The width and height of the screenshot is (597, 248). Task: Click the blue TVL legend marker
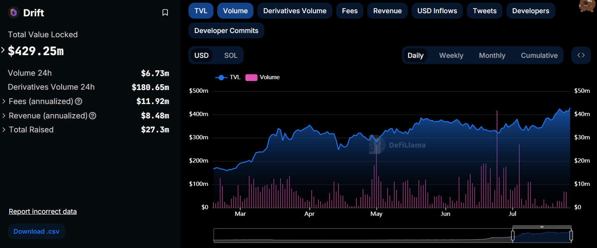tap(221, 77)
